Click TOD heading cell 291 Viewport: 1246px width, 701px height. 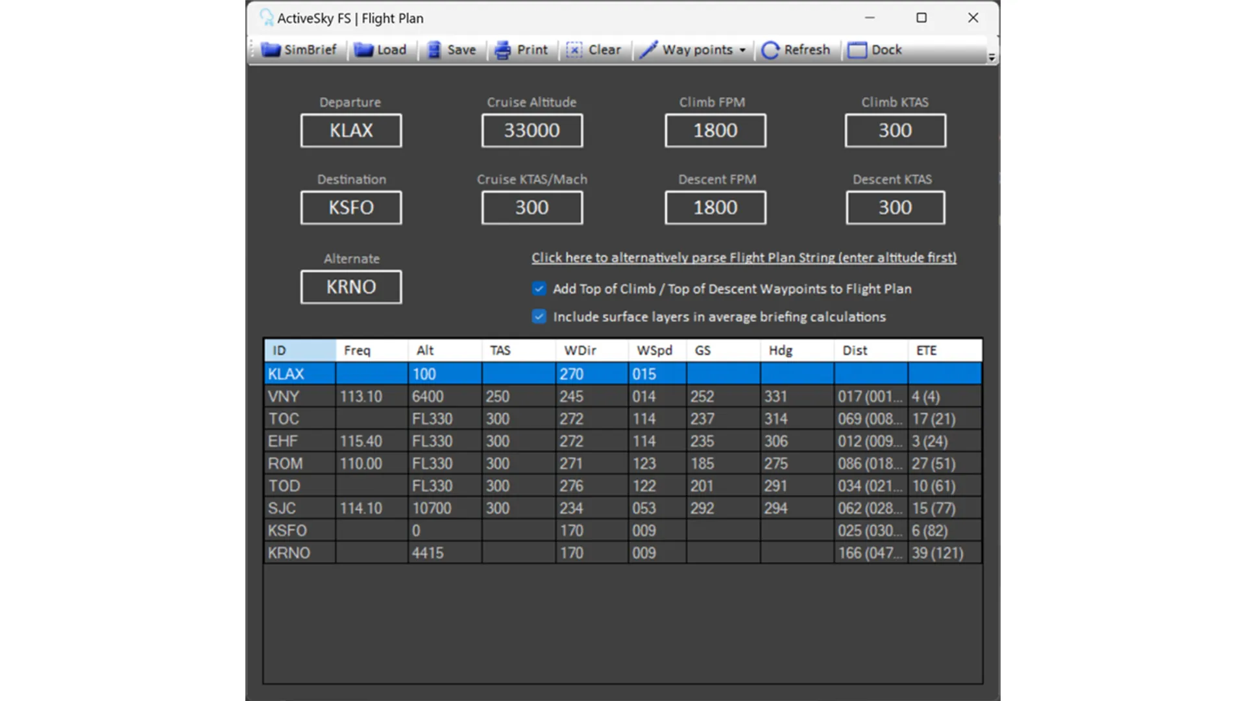point(798,486)
